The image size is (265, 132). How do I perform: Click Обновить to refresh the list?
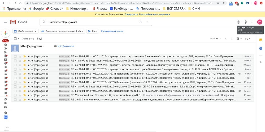28,39
